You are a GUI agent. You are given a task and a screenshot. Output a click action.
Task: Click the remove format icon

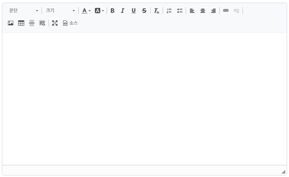click(x=156, y=11)
